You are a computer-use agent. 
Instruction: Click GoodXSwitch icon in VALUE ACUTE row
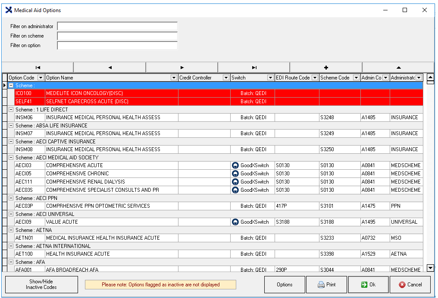click(235, 222)
